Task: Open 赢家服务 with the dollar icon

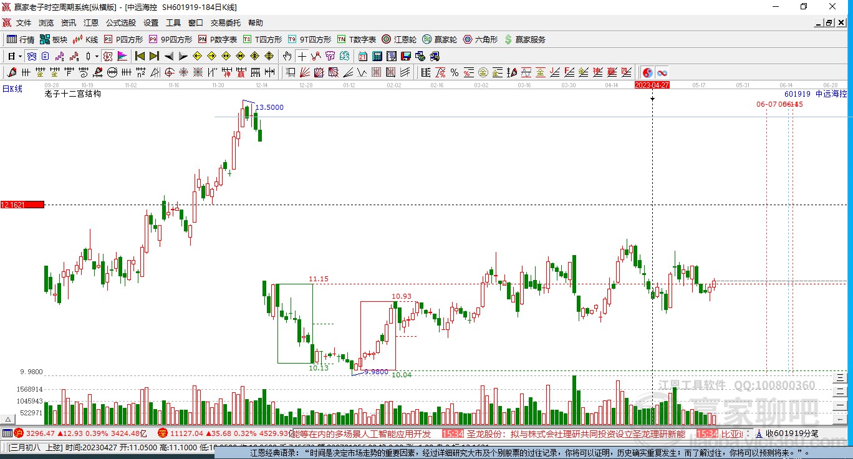Action: coord(524,39)
